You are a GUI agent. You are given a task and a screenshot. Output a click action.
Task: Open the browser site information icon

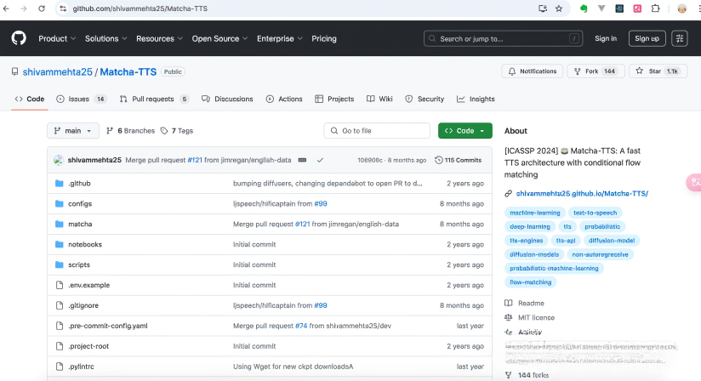click(62, 9)
